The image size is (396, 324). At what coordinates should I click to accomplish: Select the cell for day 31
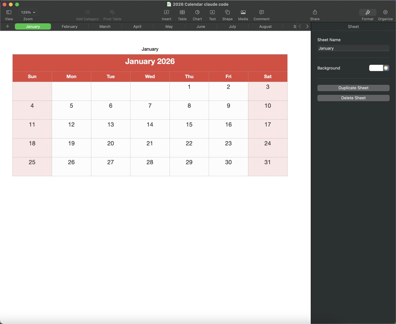click(268, 166)
